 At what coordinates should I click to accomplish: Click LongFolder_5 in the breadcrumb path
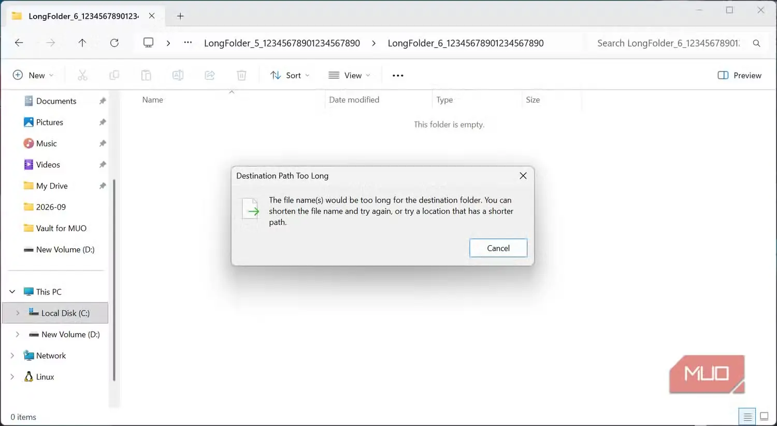(282, 43)
